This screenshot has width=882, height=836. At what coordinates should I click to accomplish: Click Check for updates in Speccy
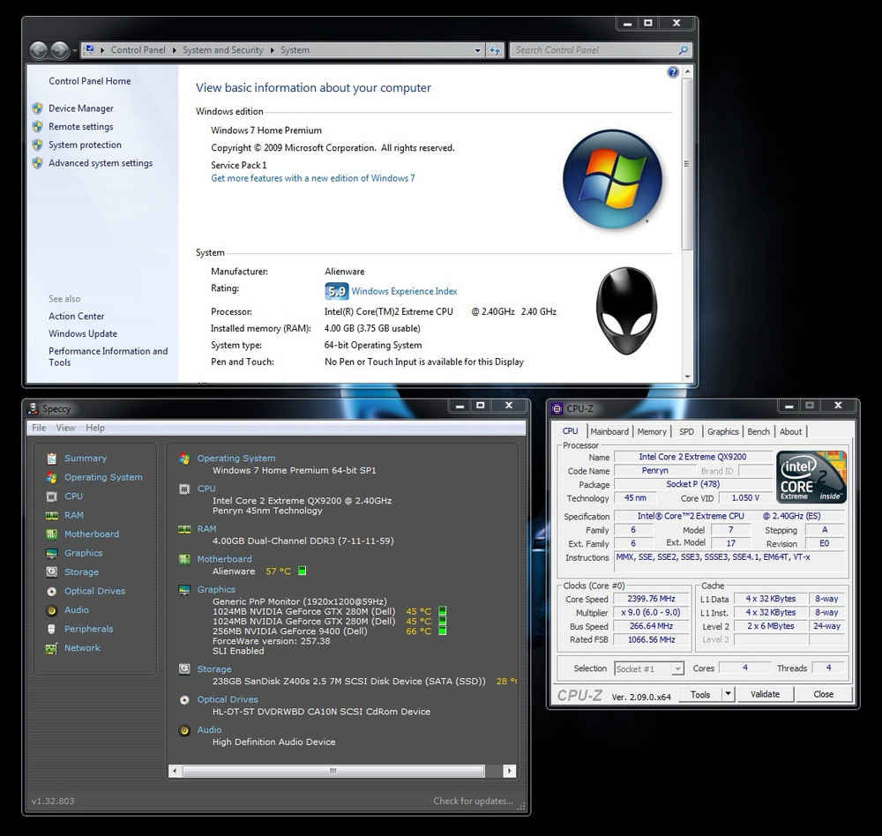point(473,801)
